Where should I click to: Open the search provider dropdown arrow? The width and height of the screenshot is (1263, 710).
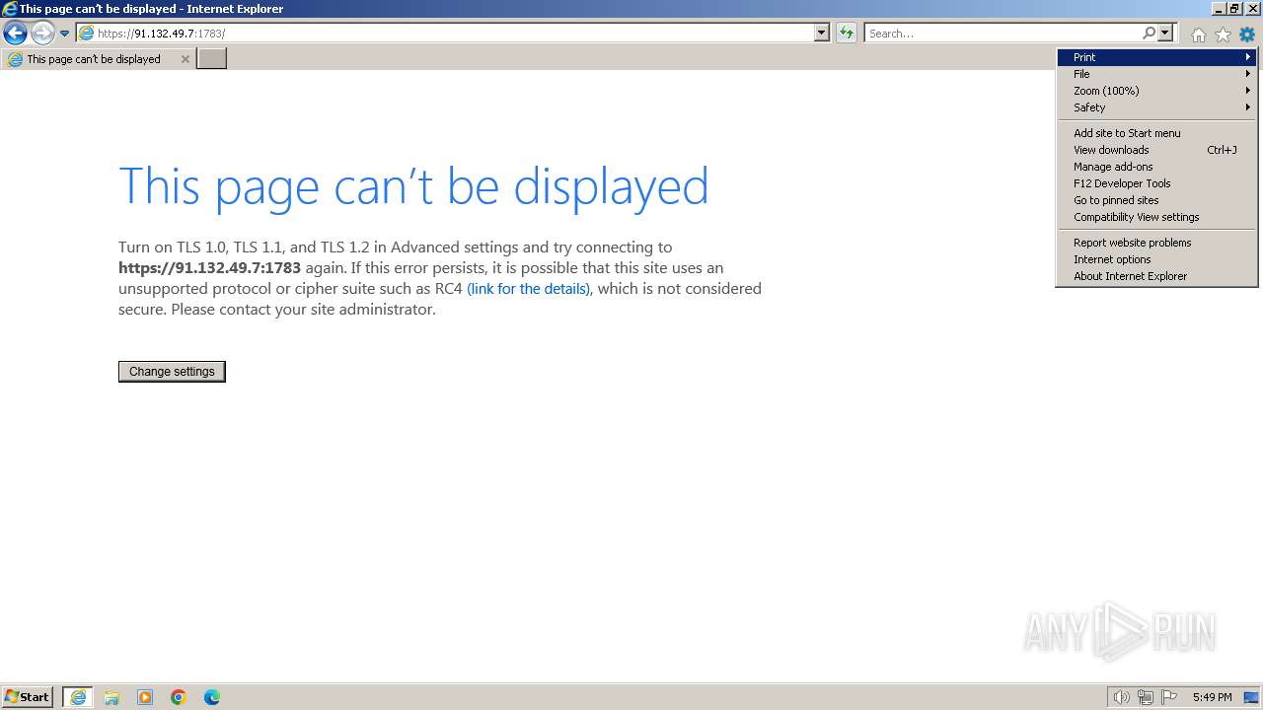point(1165,33)
